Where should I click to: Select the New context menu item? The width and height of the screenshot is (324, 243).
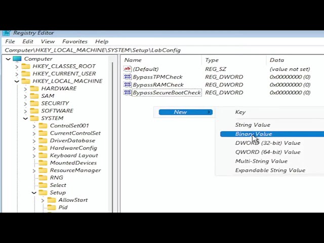tap(186, 112)
